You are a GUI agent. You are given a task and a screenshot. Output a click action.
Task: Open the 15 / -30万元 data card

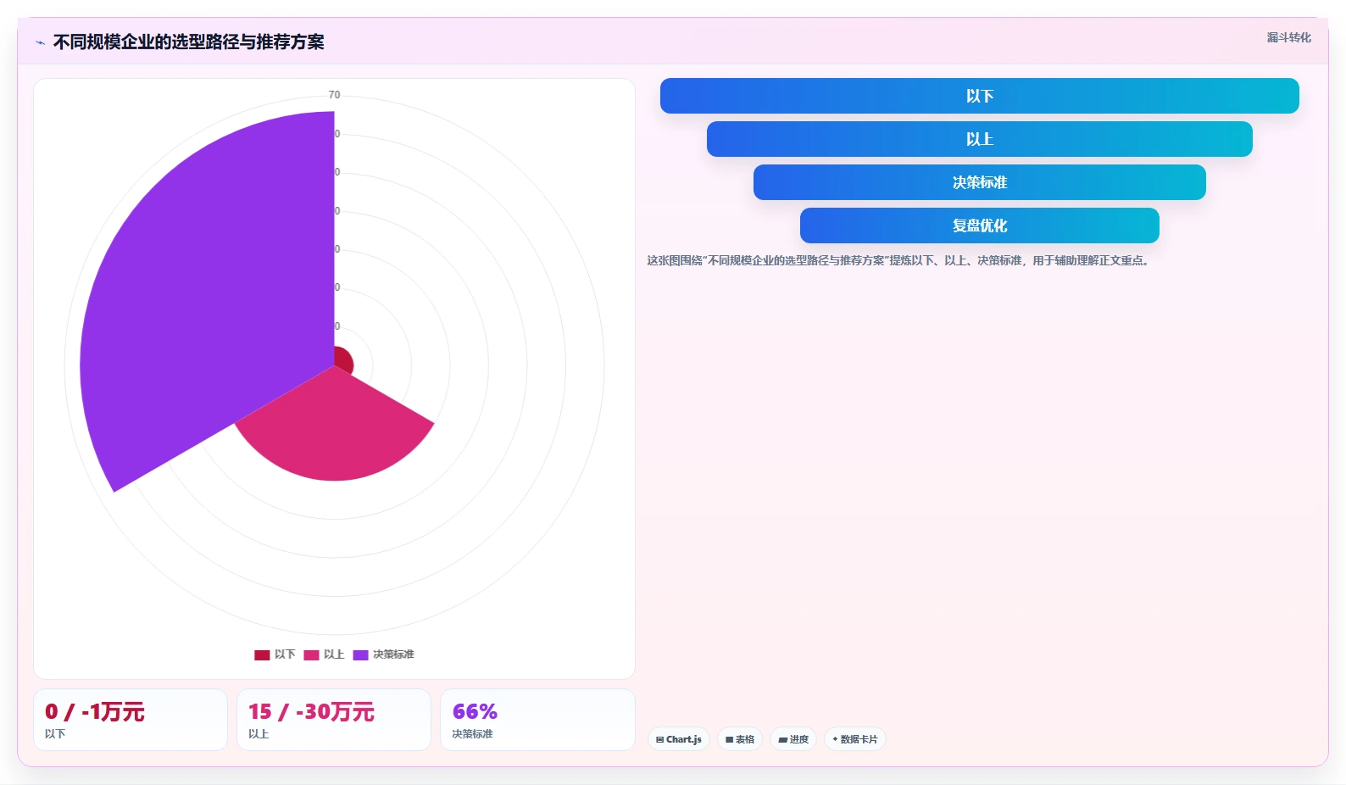334,720
